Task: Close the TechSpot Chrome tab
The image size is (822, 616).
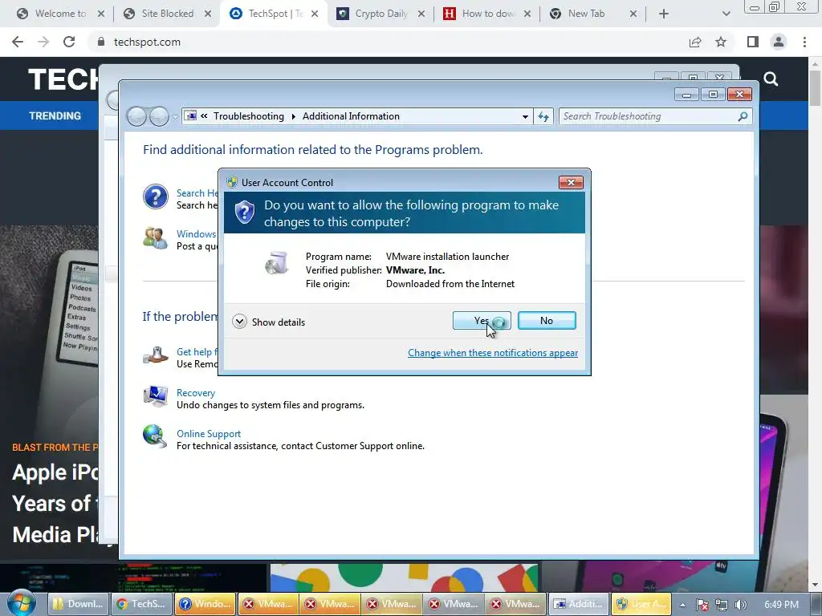Action: pos(315,14)
